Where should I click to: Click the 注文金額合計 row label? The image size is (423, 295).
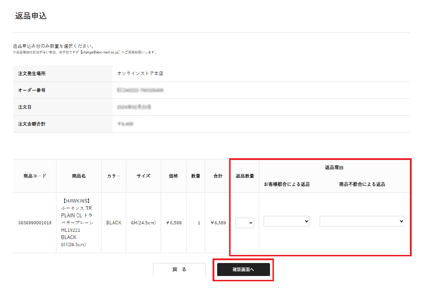[32, 124]
